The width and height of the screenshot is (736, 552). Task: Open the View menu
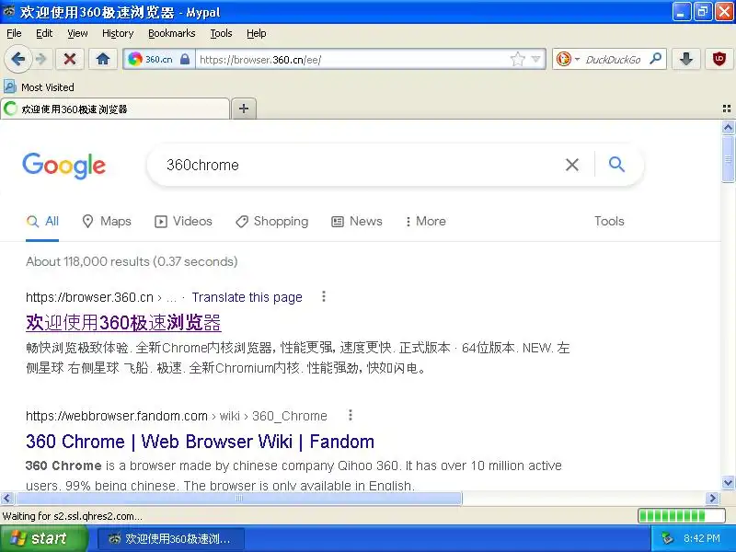coord(77,33)
